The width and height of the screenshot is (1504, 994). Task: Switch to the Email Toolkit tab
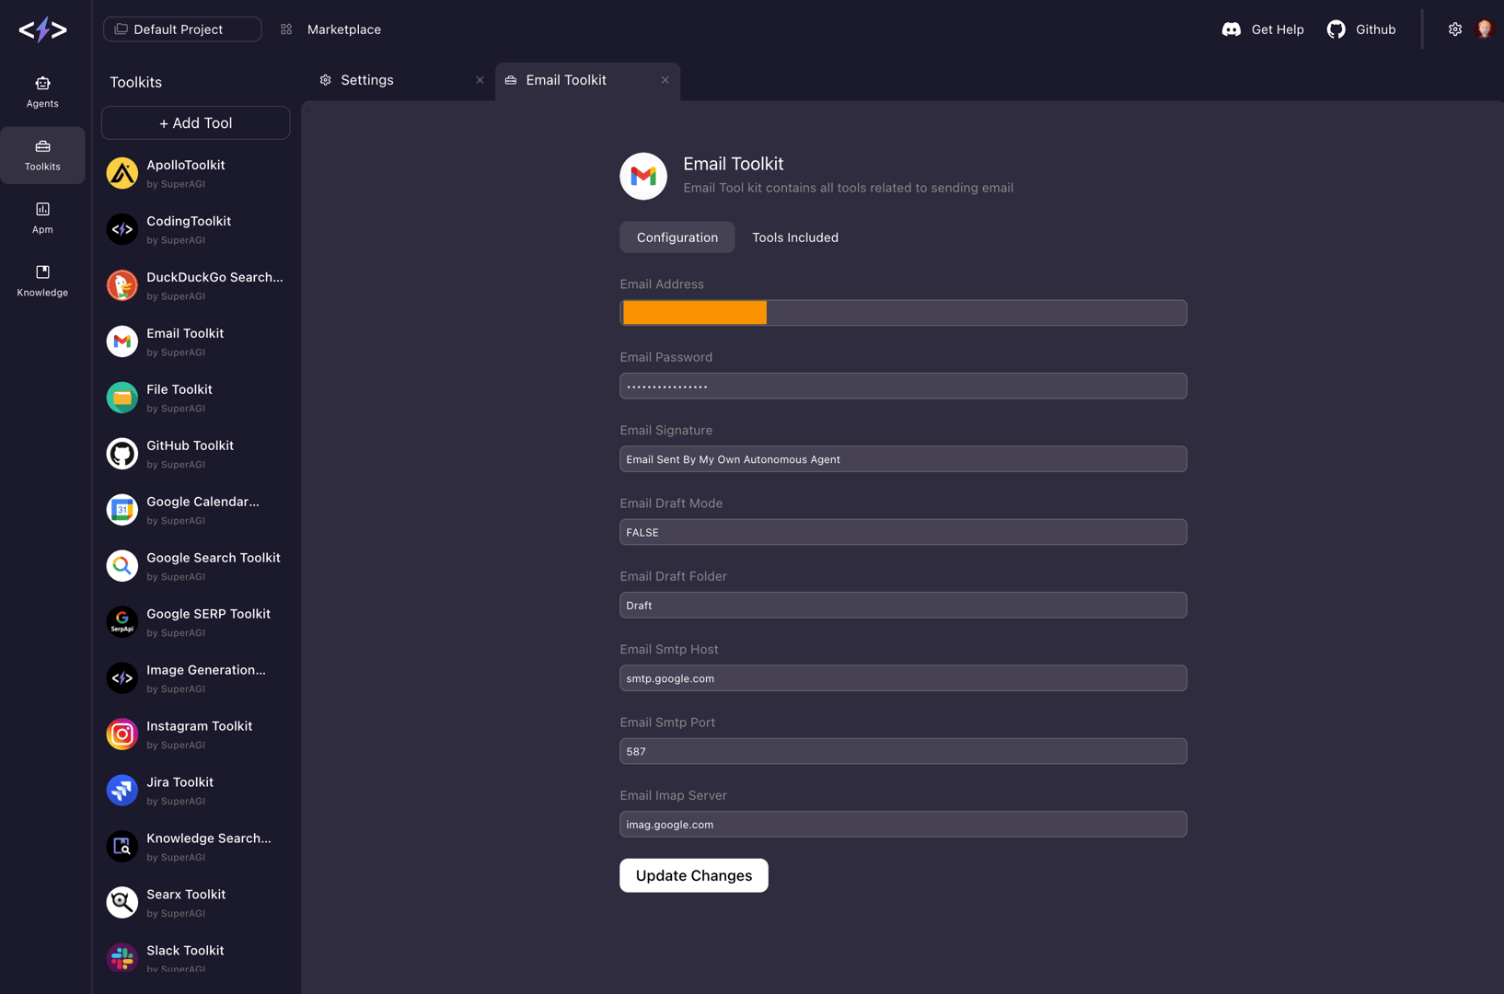tap(587, 81)
